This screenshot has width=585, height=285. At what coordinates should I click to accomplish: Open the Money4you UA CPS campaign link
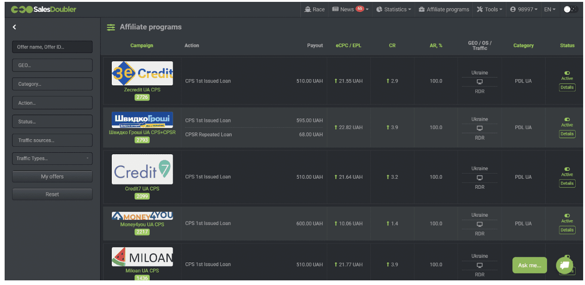[142, 224]
